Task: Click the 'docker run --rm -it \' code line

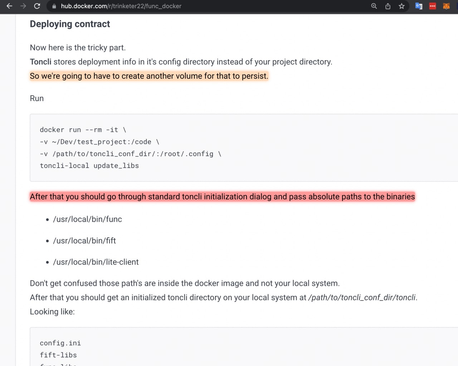Action: tap(83, 130)
